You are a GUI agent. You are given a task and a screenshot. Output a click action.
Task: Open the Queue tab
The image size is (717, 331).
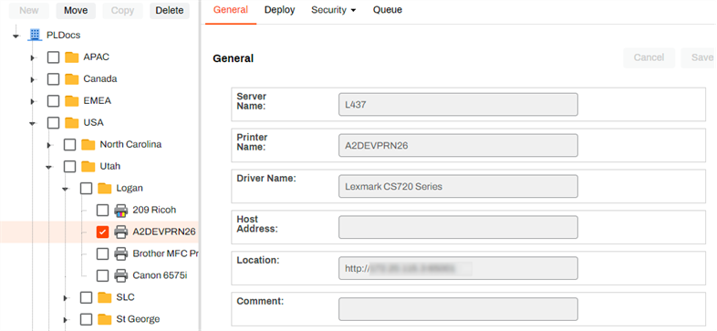(x=388, y=10)
